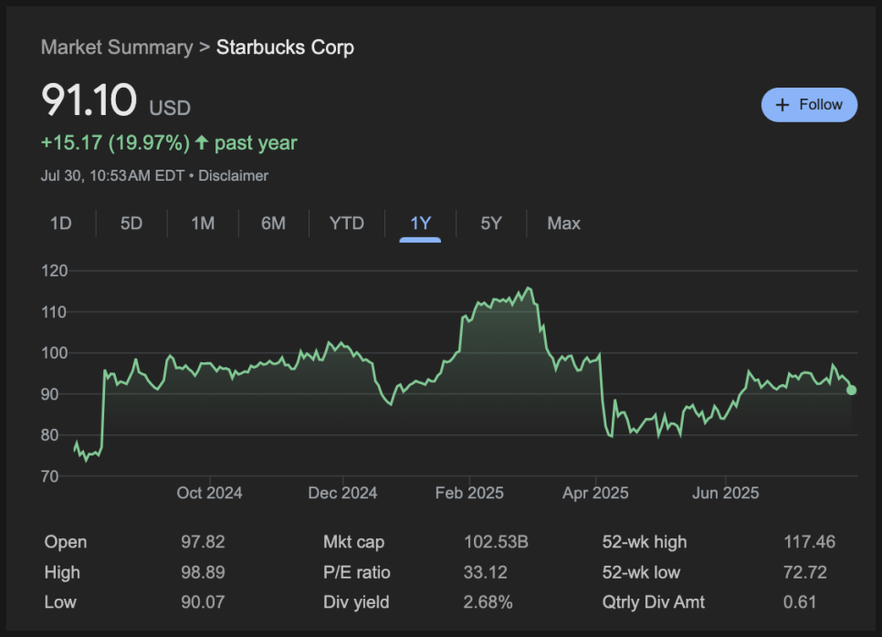Click the plus icon on Follow button
Image resolution: width=882 pixels, height=637 pixels.
click(x=782, y=105)
